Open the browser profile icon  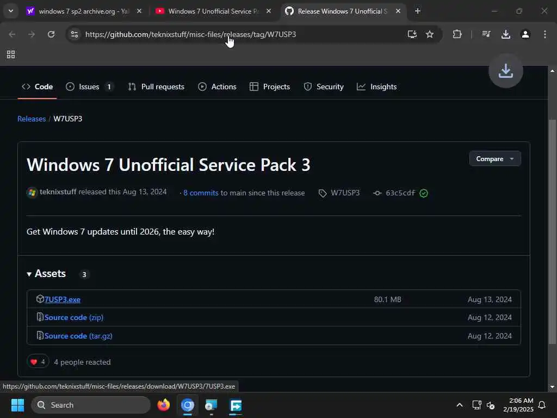(525, 34)
